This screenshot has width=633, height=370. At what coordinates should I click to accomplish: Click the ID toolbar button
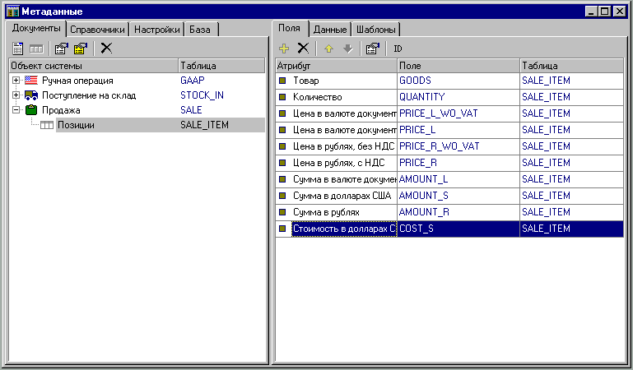click(398, 49)
